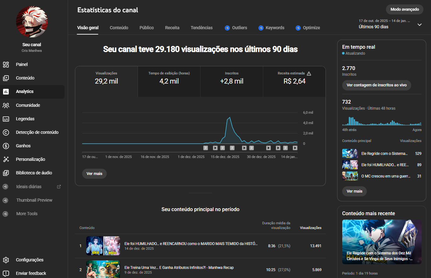Click Ver contagem de inscritos ao vivo
Screen dimensions: 431x278
pos(376,85)
